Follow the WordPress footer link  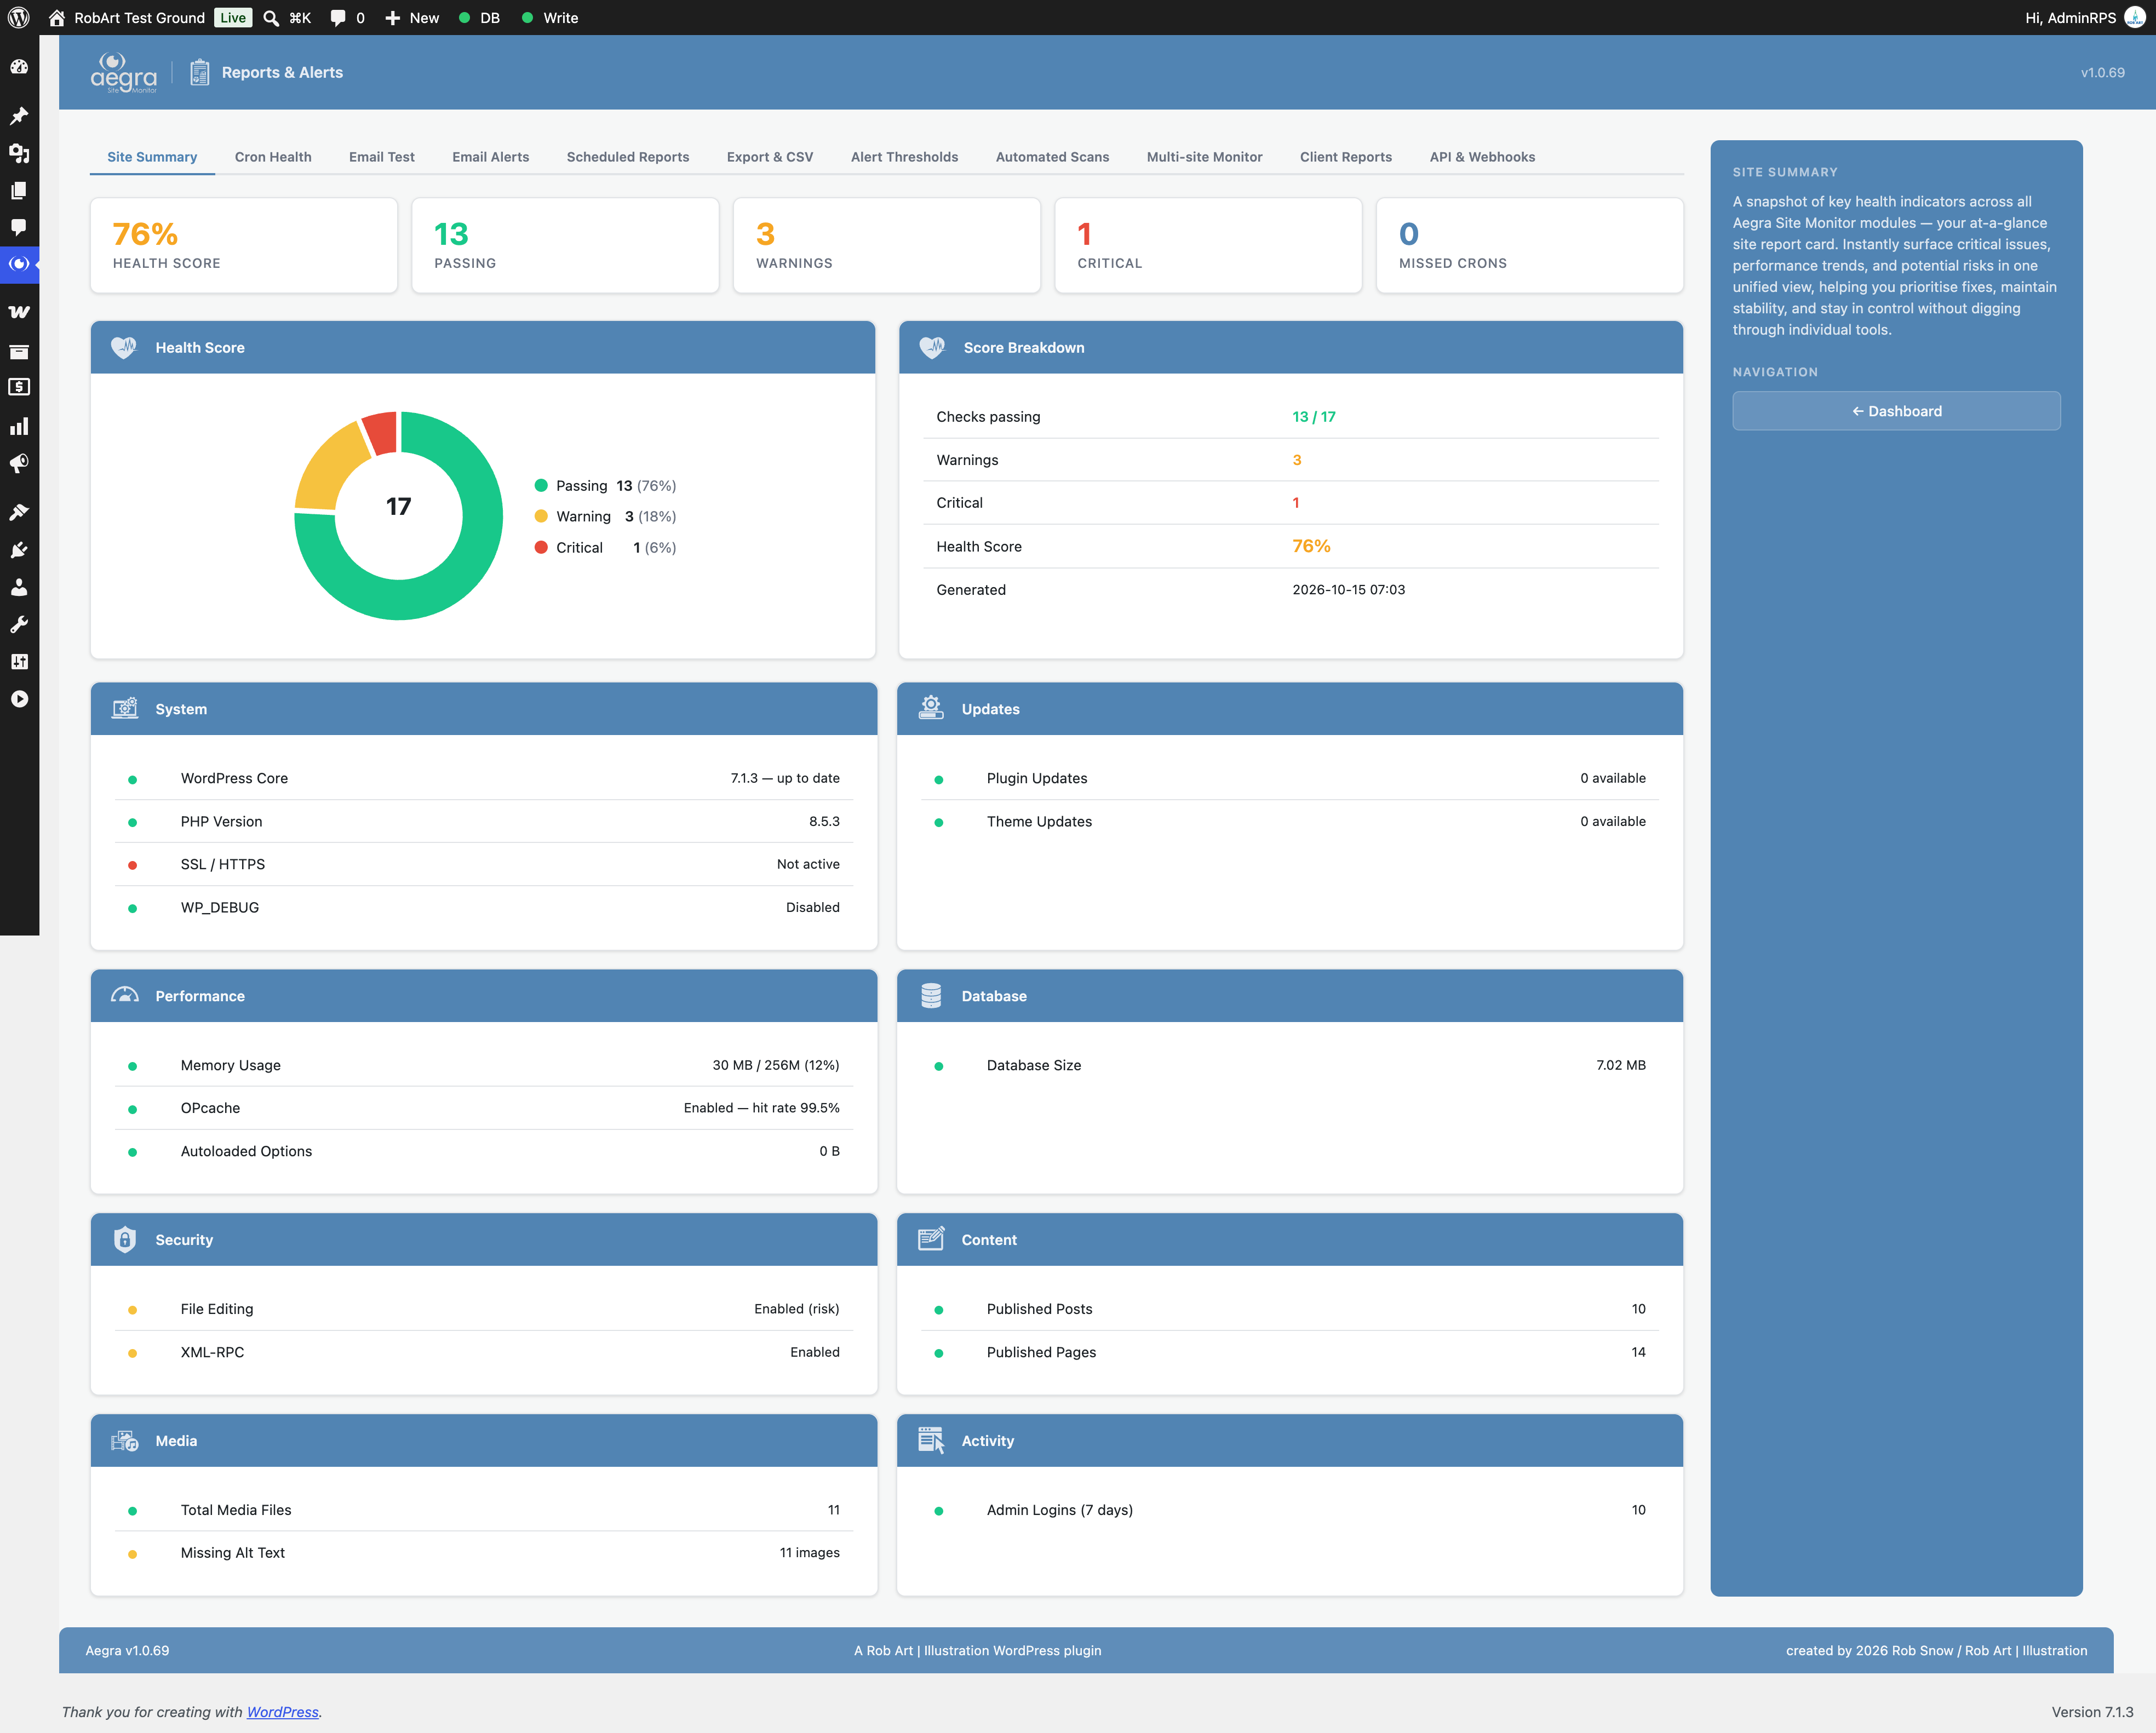(x=283, y=1712)
